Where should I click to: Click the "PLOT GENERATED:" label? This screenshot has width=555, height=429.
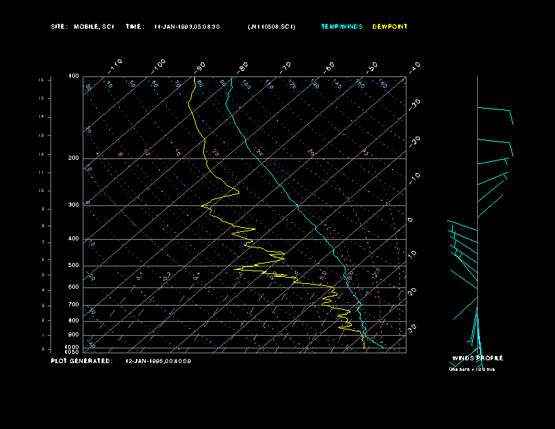click(x=82, y=361)
